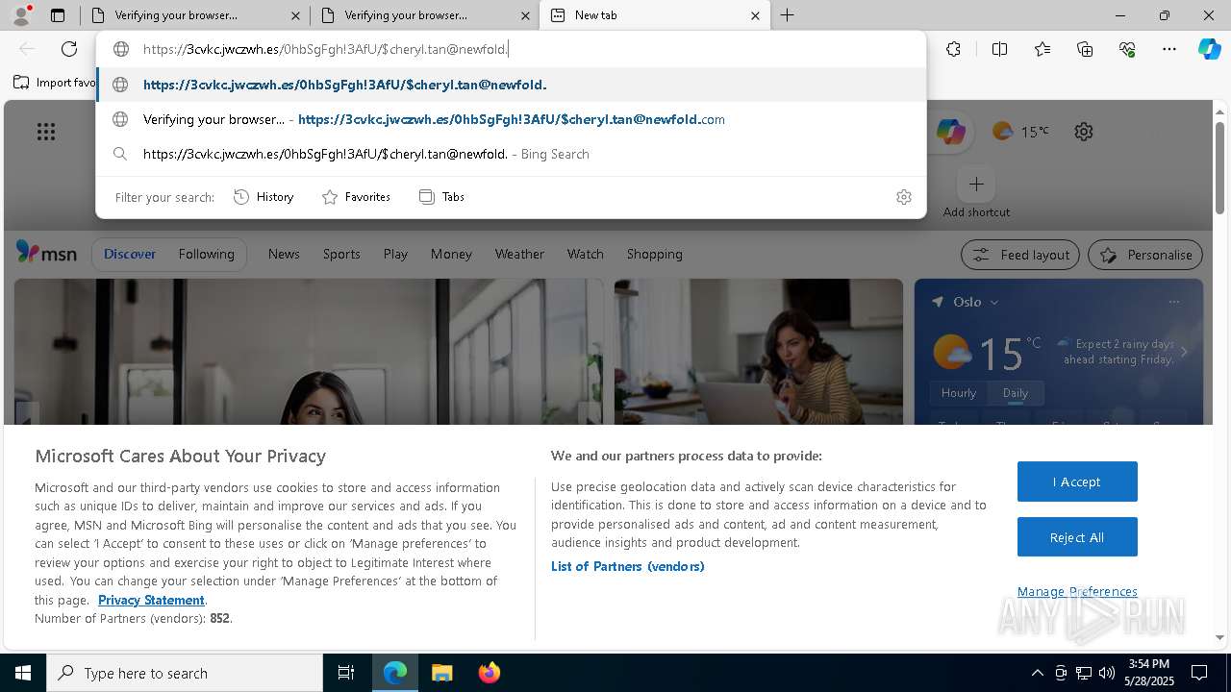
Task: Open the msn logo home link
Action: (46, 253)
